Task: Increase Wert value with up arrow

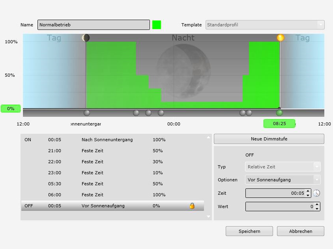Action: 317,204
